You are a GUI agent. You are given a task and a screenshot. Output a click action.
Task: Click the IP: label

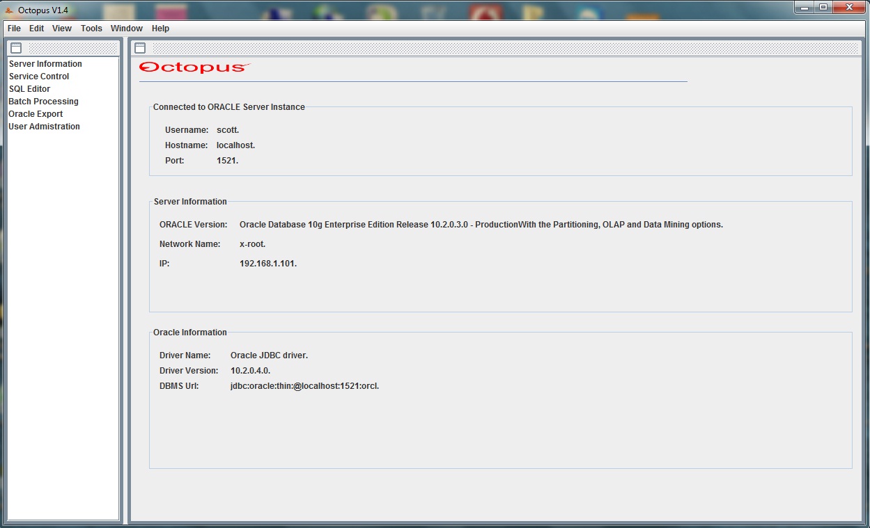[164, 264]
